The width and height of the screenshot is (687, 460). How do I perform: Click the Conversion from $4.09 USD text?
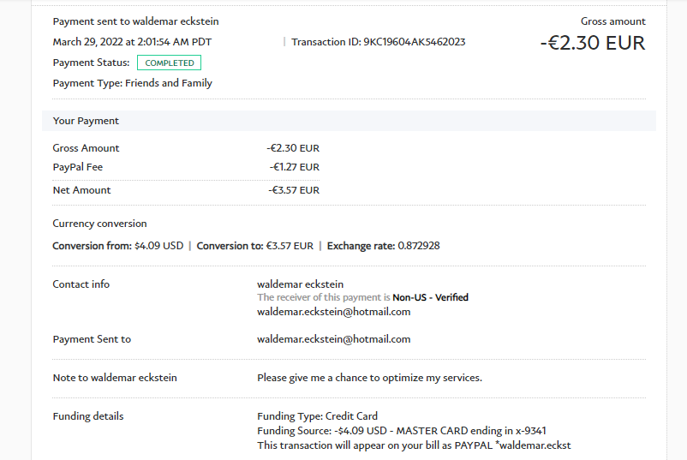[118, 246]
